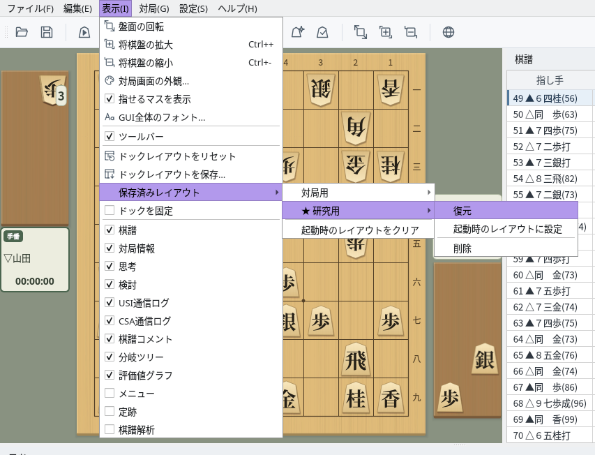
Task: Open the 表示(I) menu
Action: point(115,8)
